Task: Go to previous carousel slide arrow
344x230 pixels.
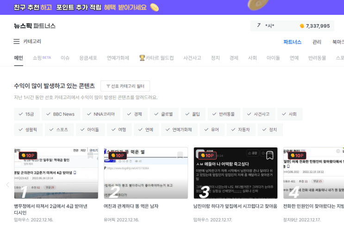Action: 8,185
